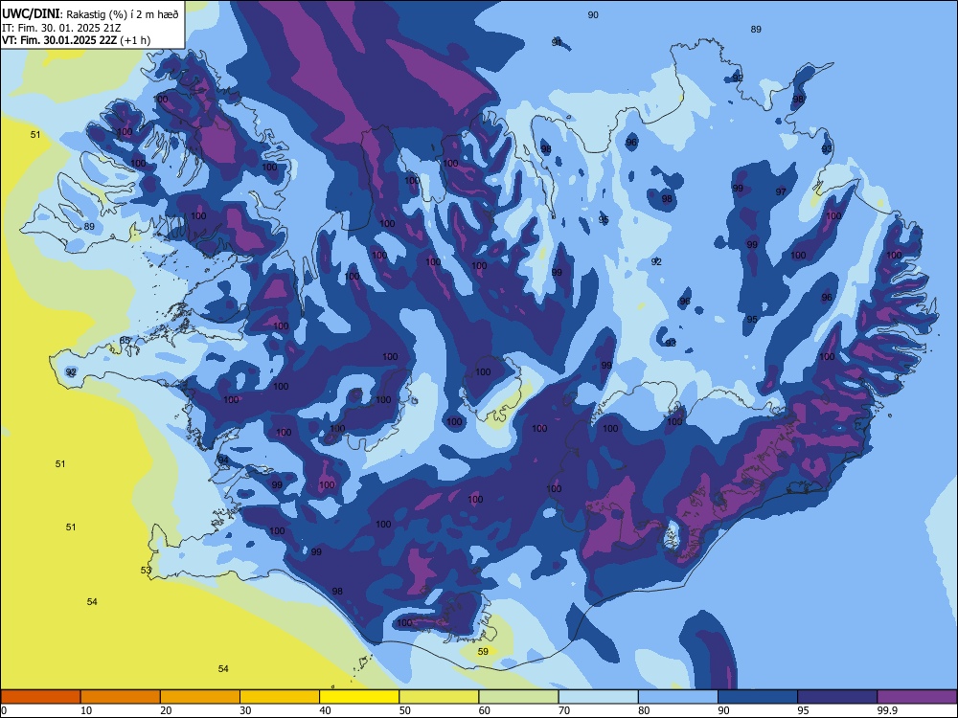The image size is (958, 718).
Task: Click the '30' legend tick label
Action: (x=245, y=710)
